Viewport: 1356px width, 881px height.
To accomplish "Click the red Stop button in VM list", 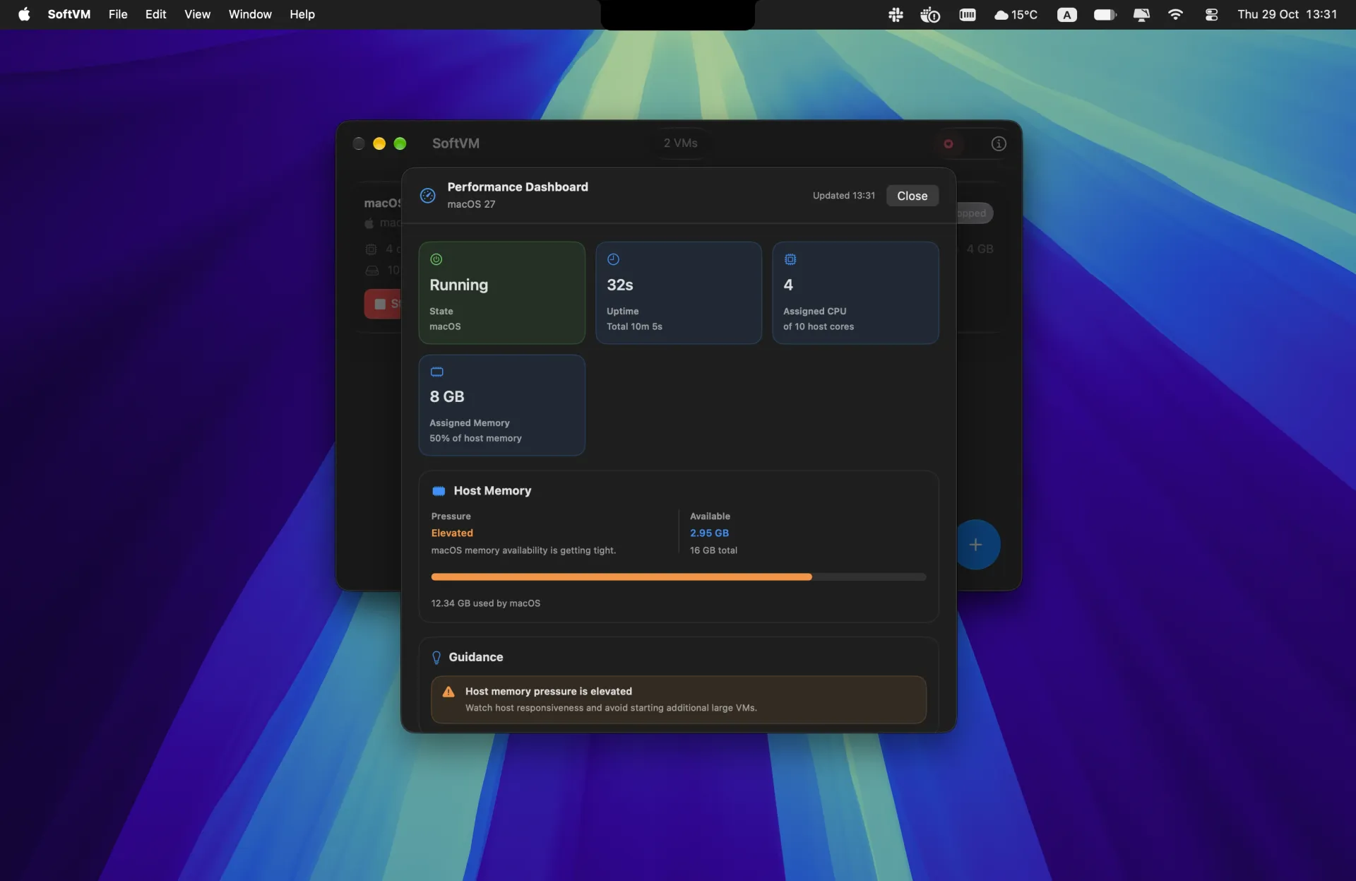I will pos(383,304).
